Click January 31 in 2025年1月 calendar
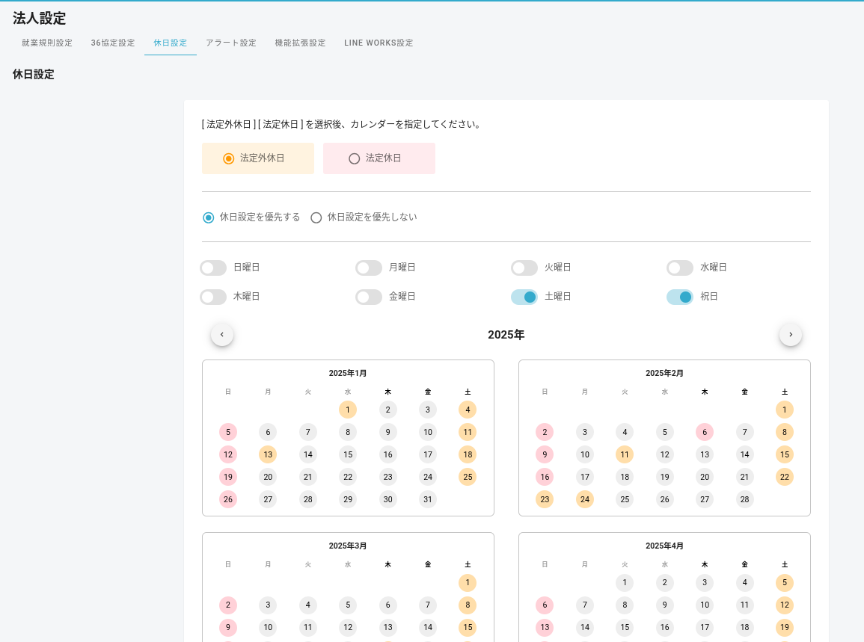This screenshot has height=642, width=864. tap(428, 499)
